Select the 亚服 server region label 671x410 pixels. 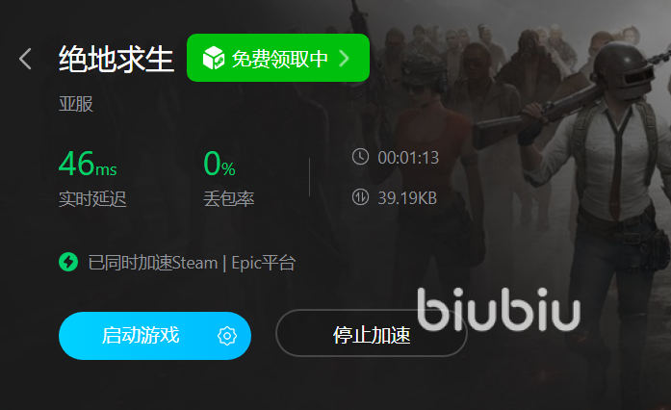pyautogui.click(x=76, y=104)
